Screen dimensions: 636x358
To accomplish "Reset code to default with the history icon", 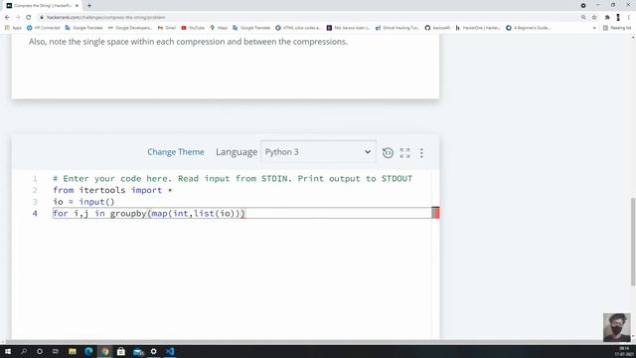I will [388, 152].
